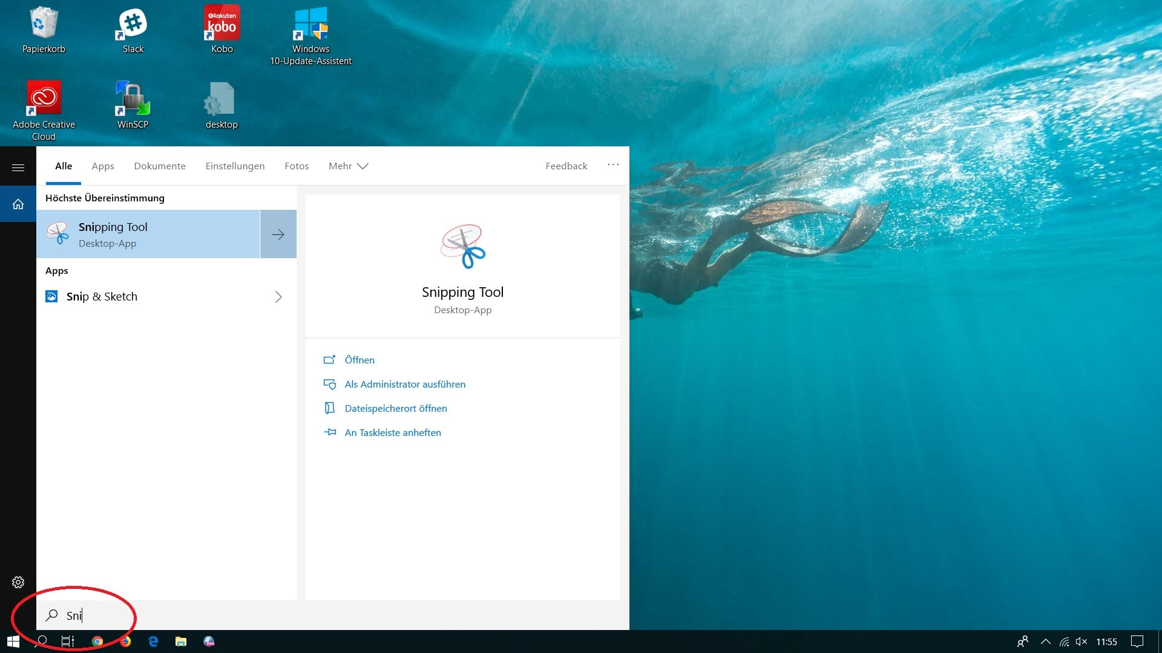Viewport: 1162px width, 653px height.
Task: Expand Snipping Tool details arrow
Action: pos(278,234)
